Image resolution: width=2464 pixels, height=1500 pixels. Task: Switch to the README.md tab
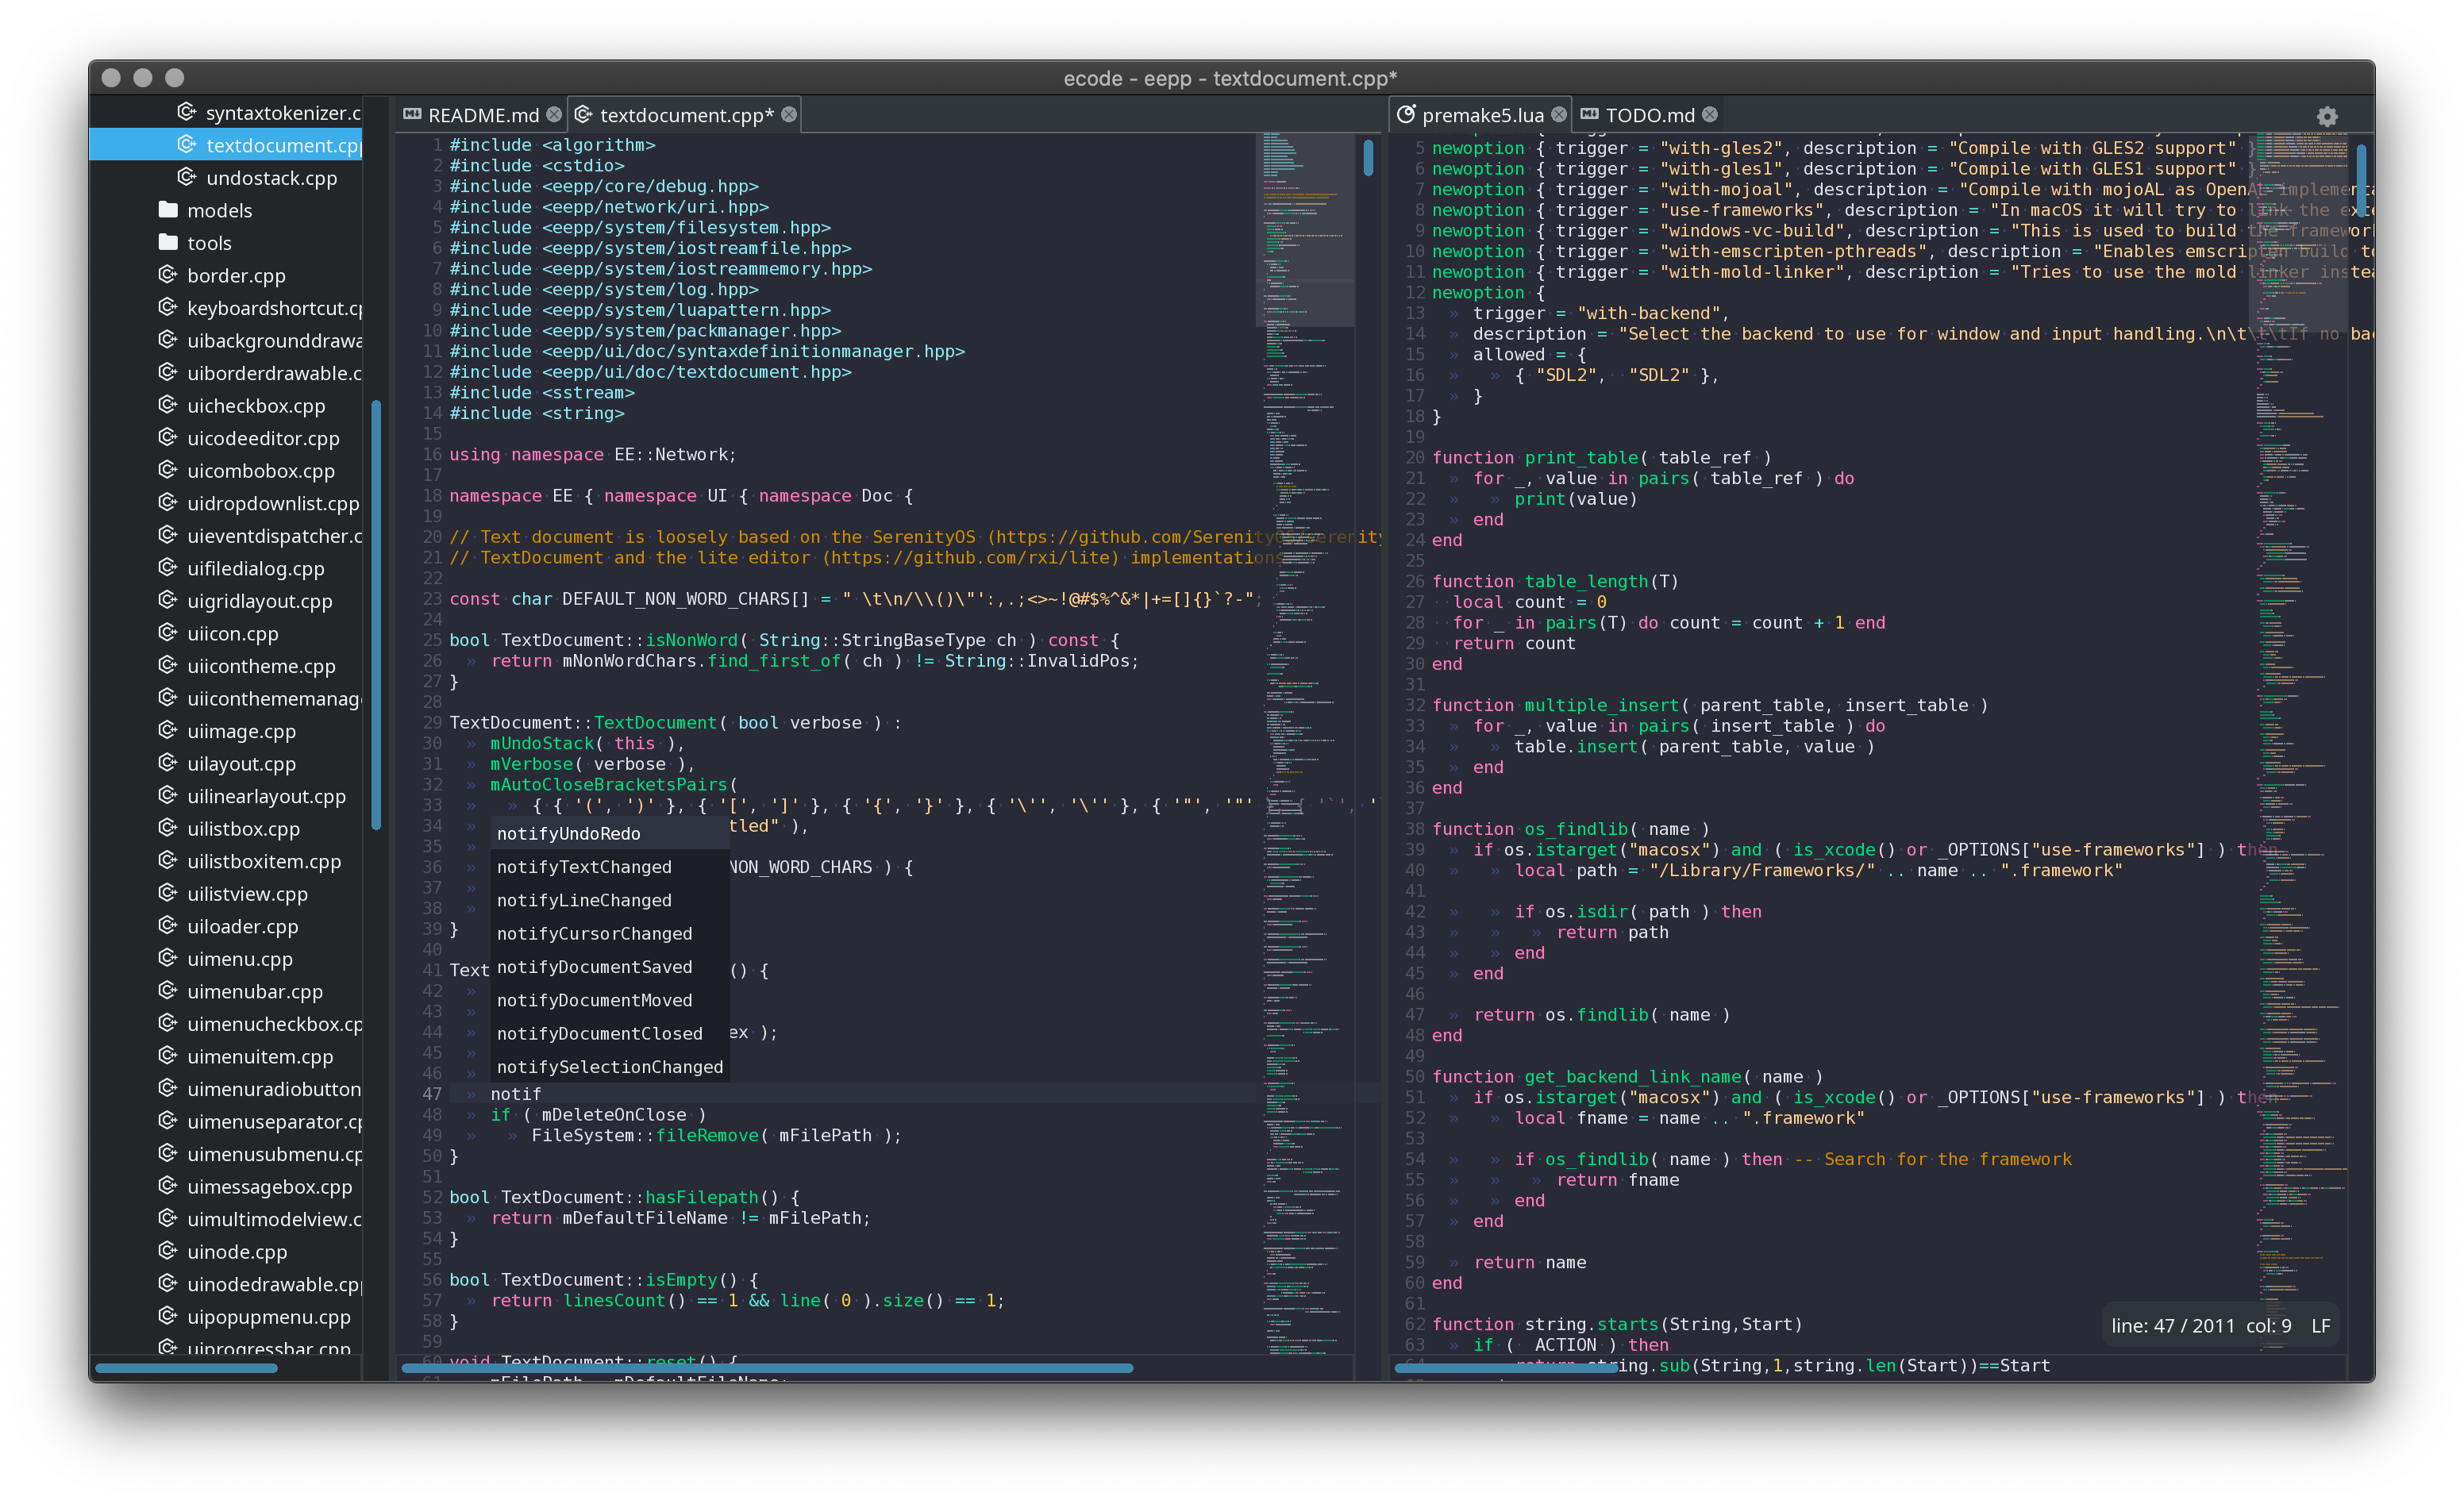(483, 115)
